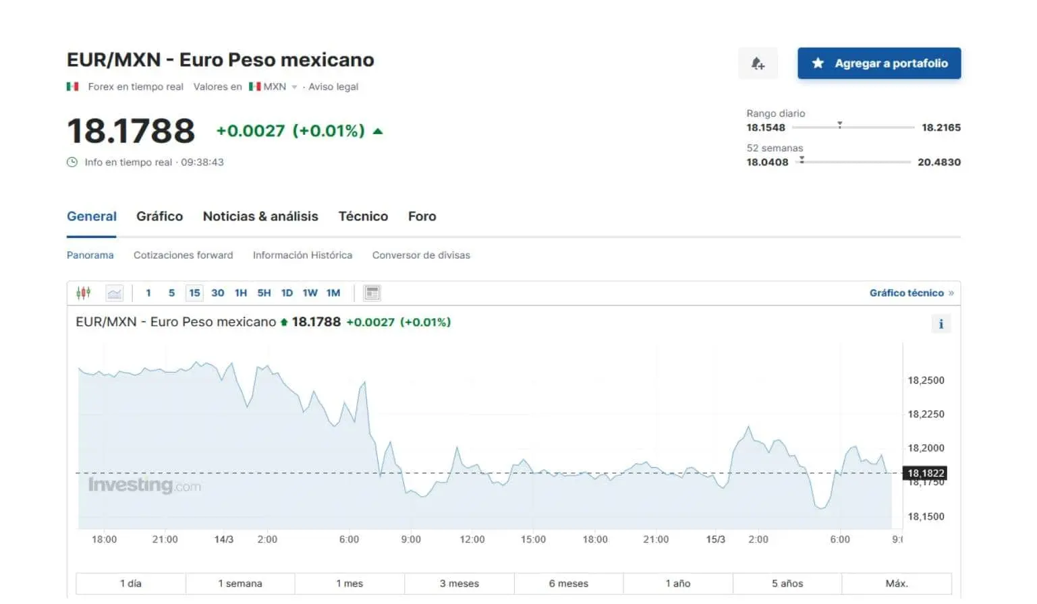1037x604 pixels.
Task: Click the 15/3 date label on chart axis
Action: coord(716,540)
